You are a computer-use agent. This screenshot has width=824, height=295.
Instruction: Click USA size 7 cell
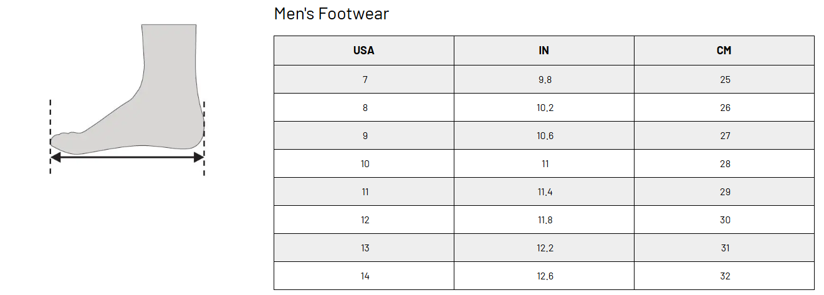[x=365, y=80]
